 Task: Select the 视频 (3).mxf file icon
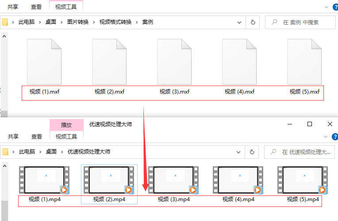point(174,62)
